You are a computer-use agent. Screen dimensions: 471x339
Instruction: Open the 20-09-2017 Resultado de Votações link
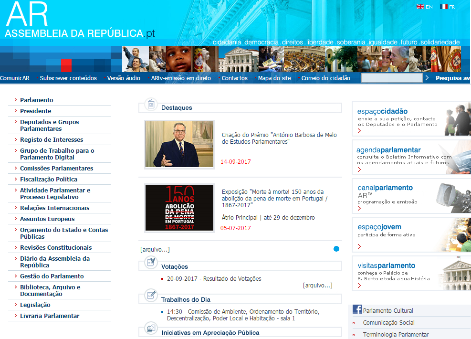coord(214,279)
